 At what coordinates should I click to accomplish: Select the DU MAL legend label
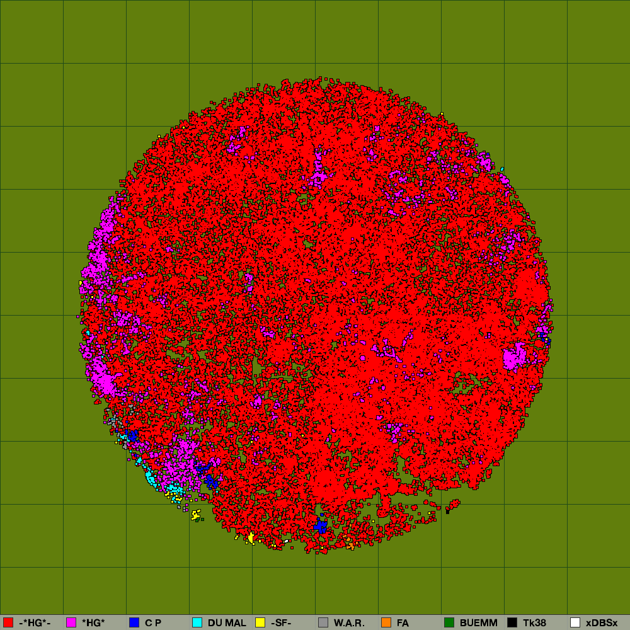pyautogui.click(x=227, y=623)
